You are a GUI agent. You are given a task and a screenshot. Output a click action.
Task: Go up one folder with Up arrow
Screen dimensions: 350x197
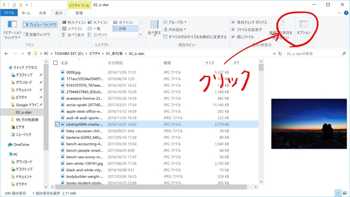[x=29, y=54]
